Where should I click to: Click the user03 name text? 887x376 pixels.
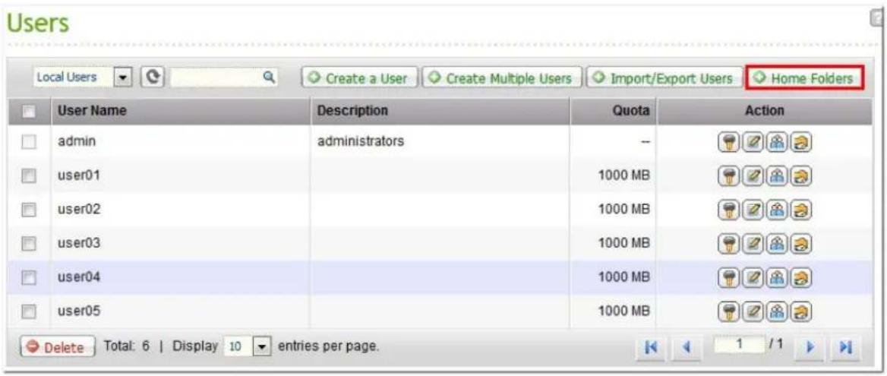click(79, 244)
